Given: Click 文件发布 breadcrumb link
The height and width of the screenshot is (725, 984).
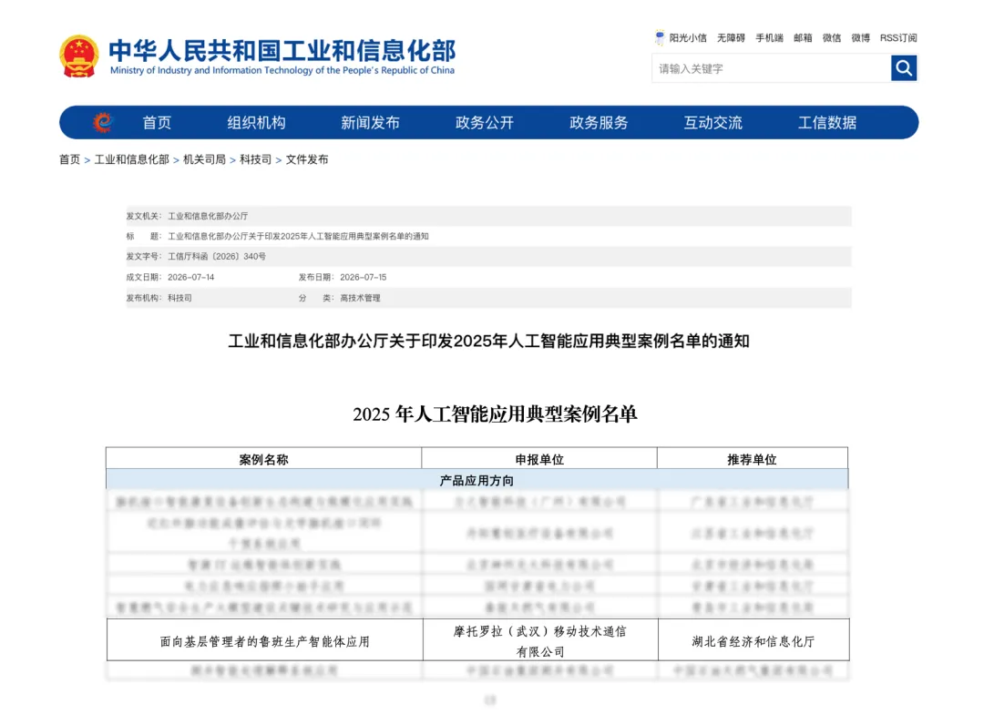Looking at the screenshot, I should click(307, 159).
